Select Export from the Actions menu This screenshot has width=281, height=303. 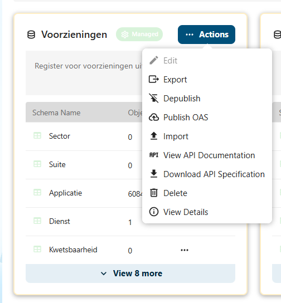point(207,80)
